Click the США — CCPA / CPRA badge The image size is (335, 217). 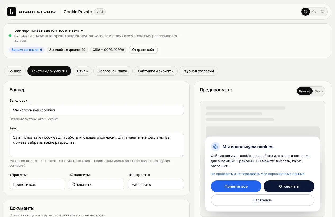point(108,50)
